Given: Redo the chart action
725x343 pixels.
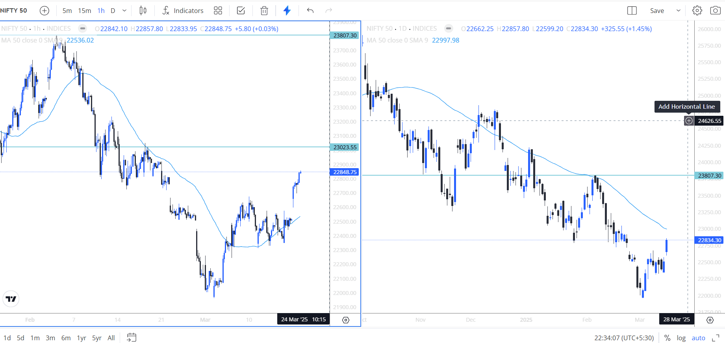Looking at the screenshot, I should [329, 11].
